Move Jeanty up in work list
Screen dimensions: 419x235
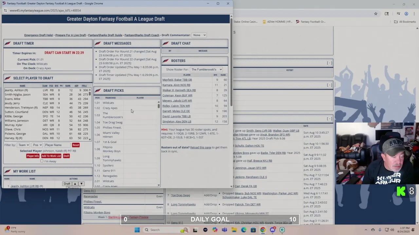click(x=75, y=184)
